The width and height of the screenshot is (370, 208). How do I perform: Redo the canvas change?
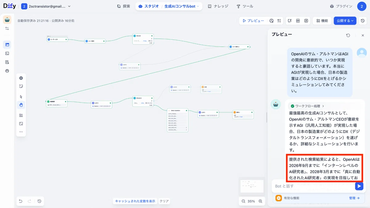(30, 201)
